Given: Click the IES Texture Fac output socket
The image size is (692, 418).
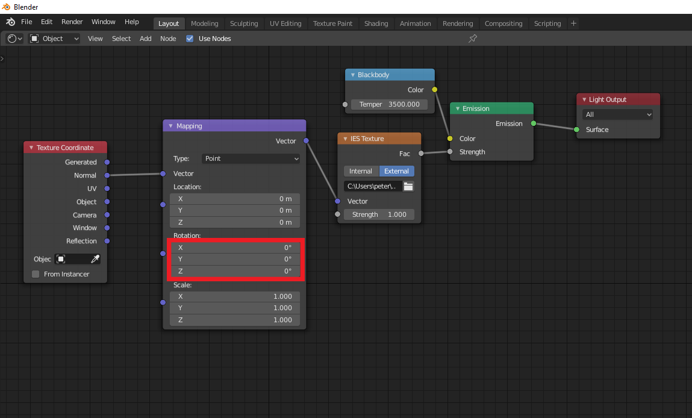Looking at the screenshot, I should point(421,154).
